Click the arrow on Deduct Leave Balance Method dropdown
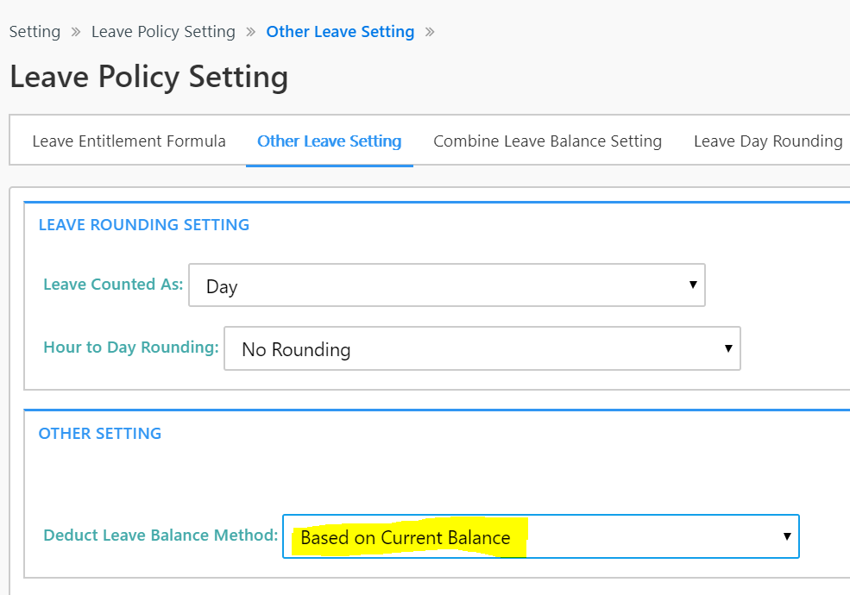Screen dimensions: 850x595 click(787, 536)
